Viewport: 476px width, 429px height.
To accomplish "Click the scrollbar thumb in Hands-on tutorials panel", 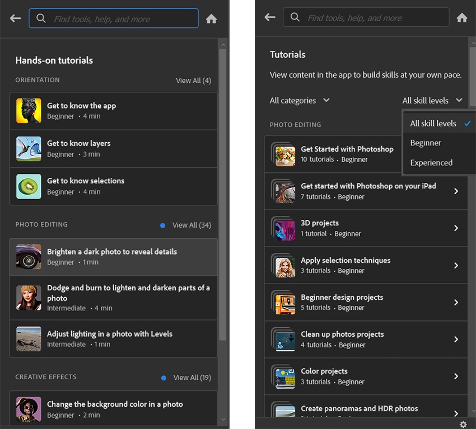I will click(x=222, y=194).
